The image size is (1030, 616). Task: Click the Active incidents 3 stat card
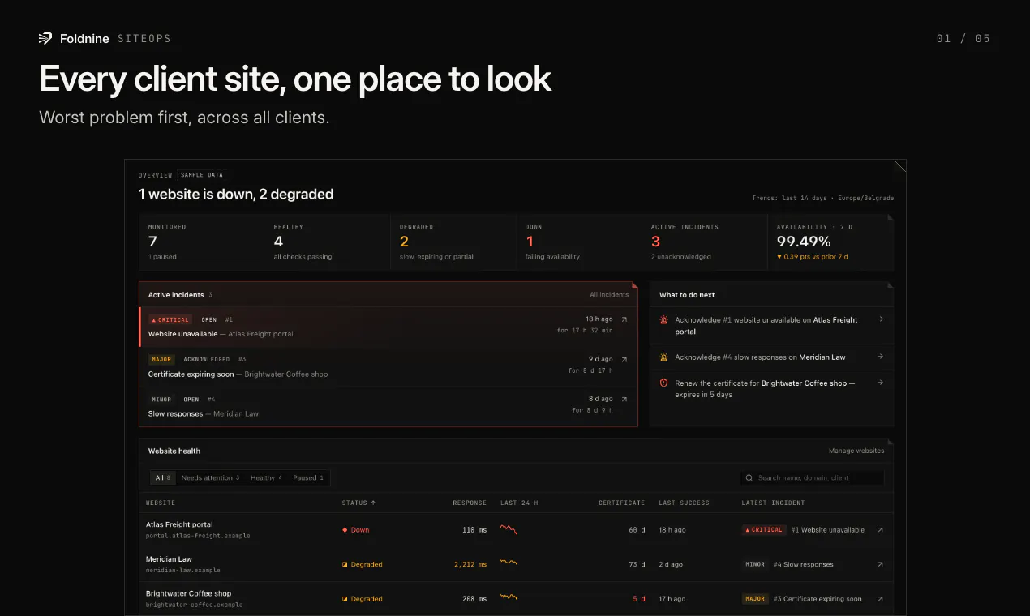[x=704, y=242]
